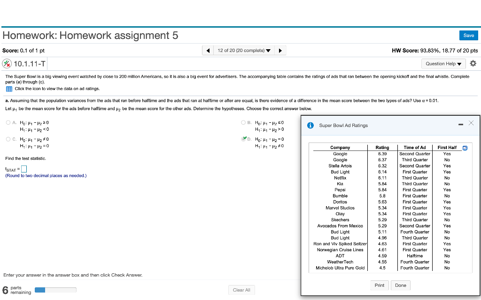The width and height of the screenshot is (481, 300).
Task: Click the 'Round to two decimal places' hint
Action: [46, 176]
